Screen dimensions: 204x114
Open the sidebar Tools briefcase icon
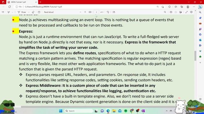(x=200, y=23)
